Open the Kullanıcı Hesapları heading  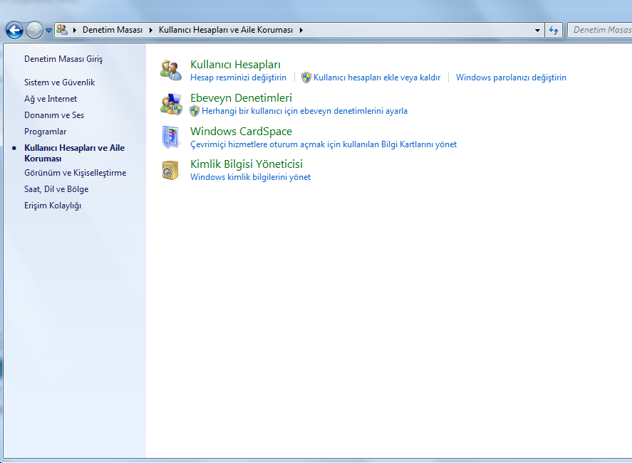[235, 64]
